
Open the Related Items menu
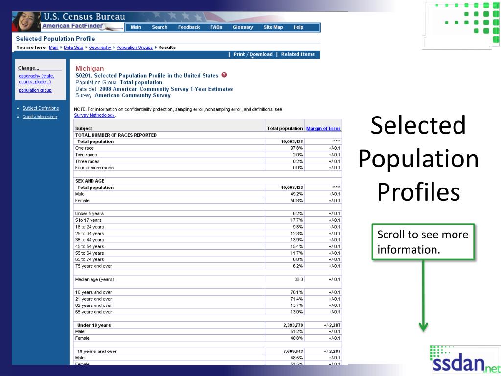pos(297,54)
